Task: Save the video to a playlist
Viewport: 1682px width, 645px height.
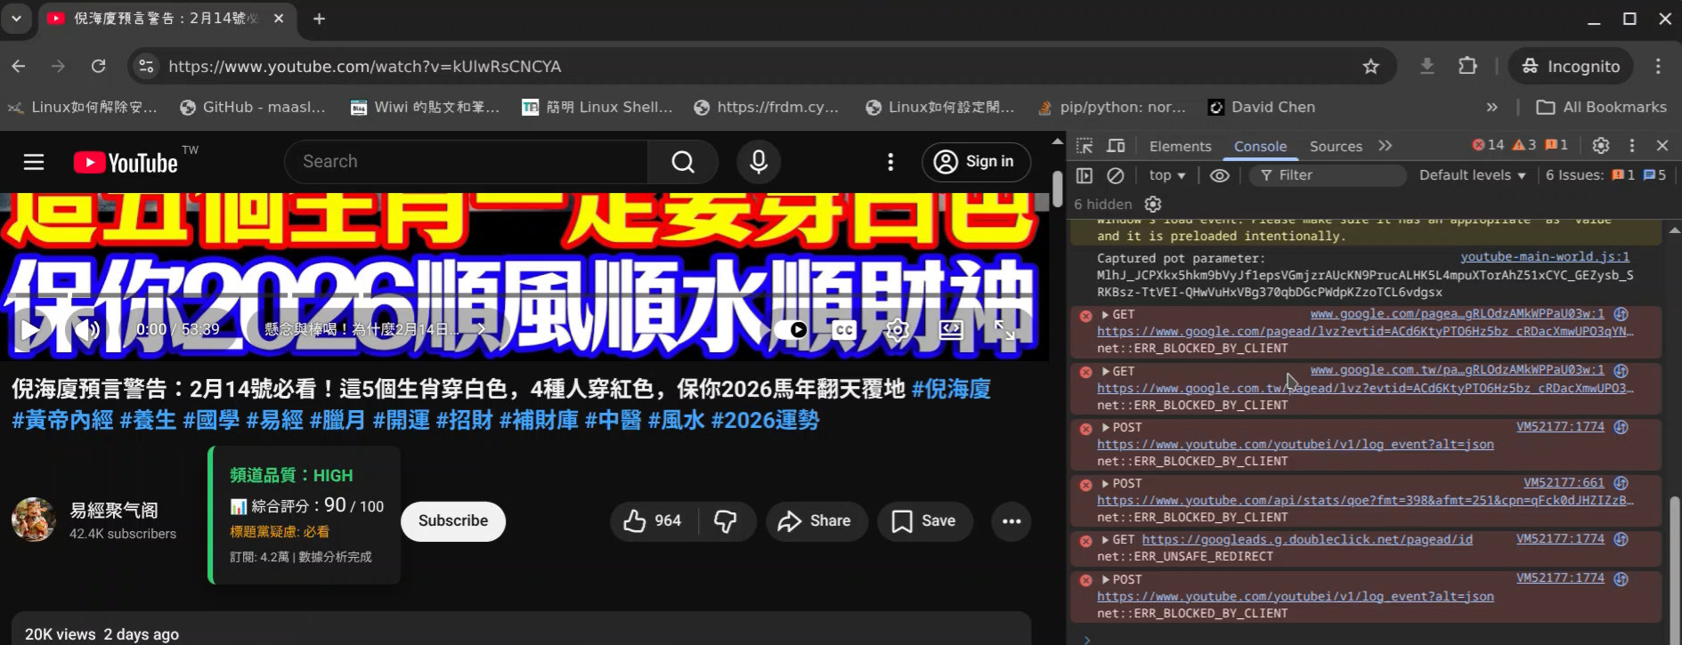Action: [924, 521]
